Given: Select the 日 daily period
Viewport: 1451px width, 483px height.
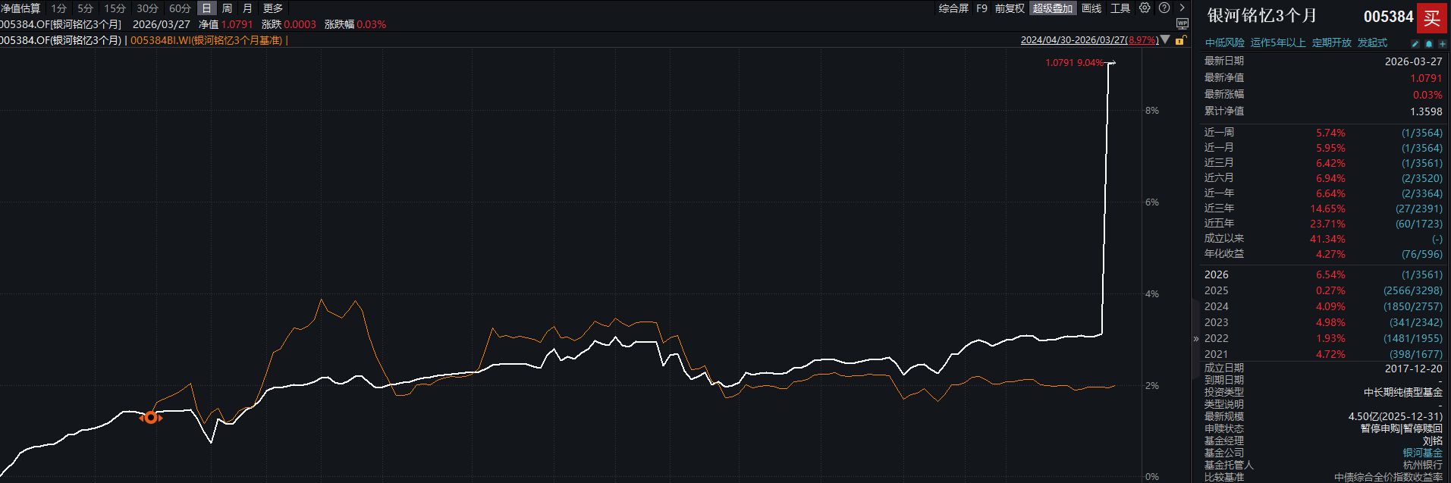Looking at the screenshot, I should (206, 8).
